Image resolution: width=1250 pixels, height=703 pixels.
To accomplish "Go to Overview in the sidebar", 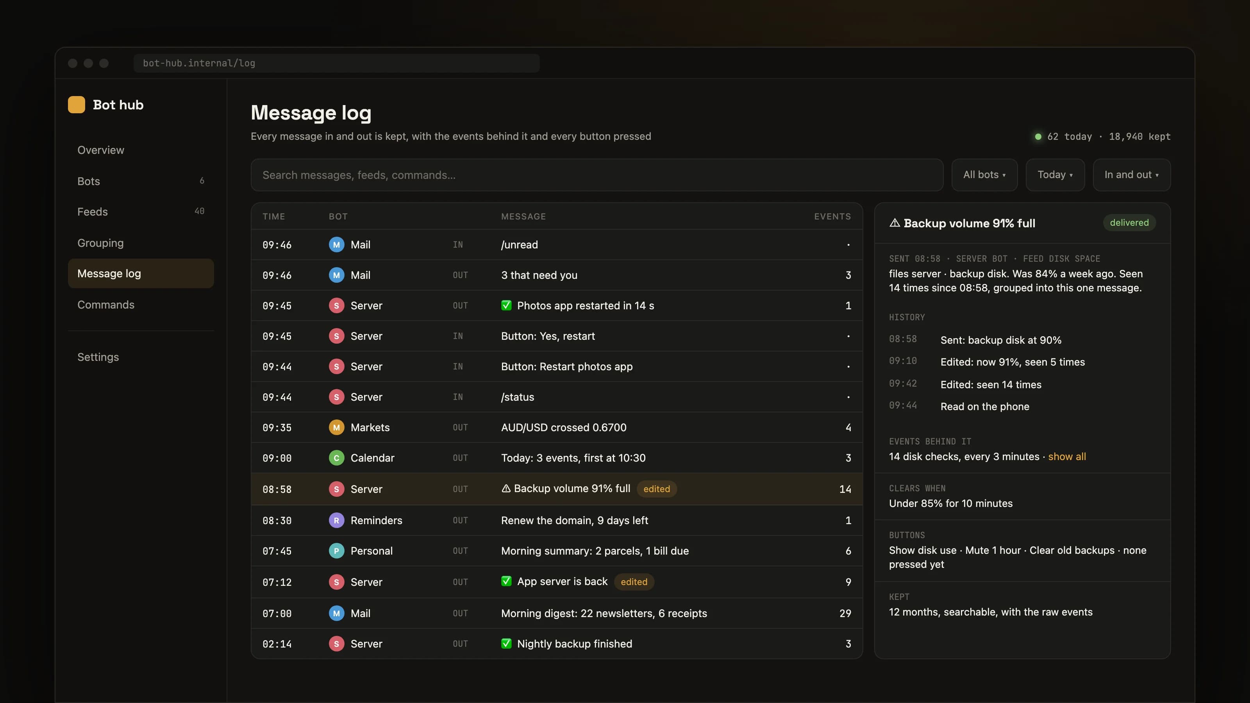I will (x=141, y=150).
